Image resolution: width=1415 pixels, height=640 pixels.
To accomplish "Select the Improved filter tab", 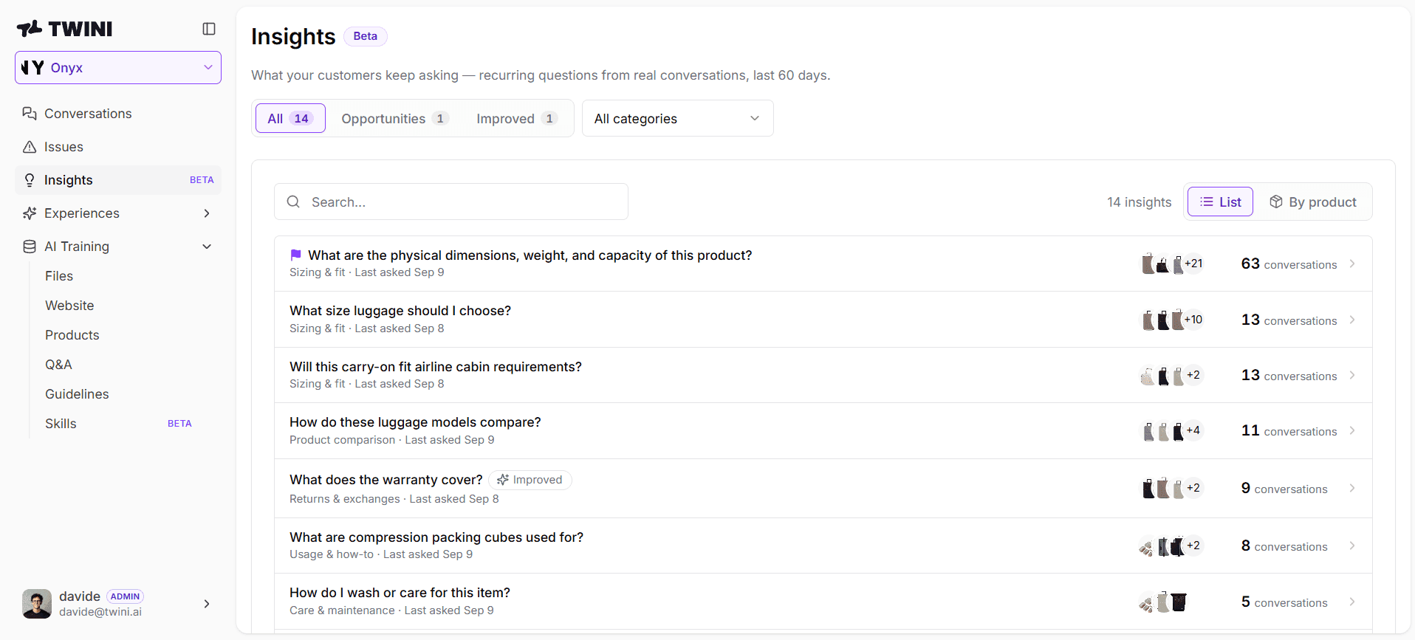I will point(516,118).
